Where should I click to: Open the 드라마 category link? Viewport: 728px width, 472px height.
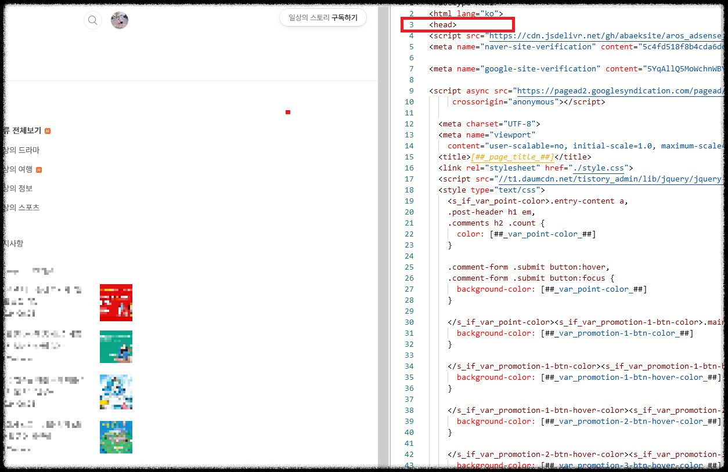pos(21,150)
